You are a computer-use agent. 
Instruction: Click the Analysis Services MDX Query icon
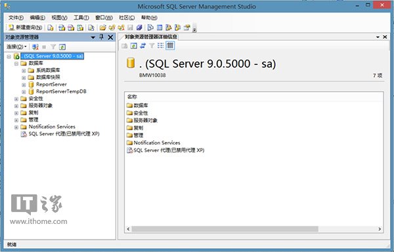pos(62,27)
